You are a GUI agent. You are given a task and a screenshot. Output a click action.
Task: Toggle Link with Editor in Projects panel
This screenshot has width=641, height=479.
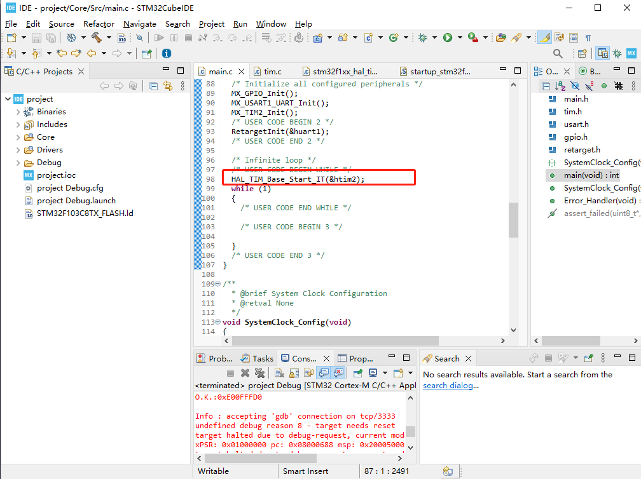click(x=168, y=86)
